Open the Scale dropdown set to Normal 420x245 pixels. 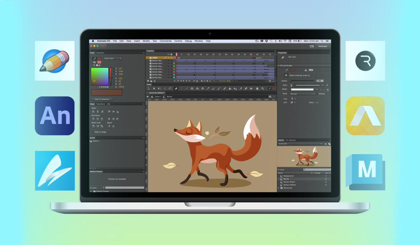click(x=303, y=94)
